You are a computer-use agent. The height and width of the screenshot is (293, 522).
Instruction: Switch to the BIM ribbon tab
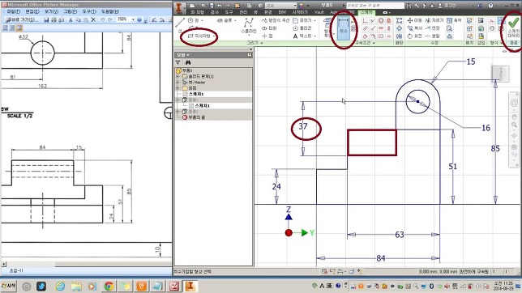click(282, 12)
